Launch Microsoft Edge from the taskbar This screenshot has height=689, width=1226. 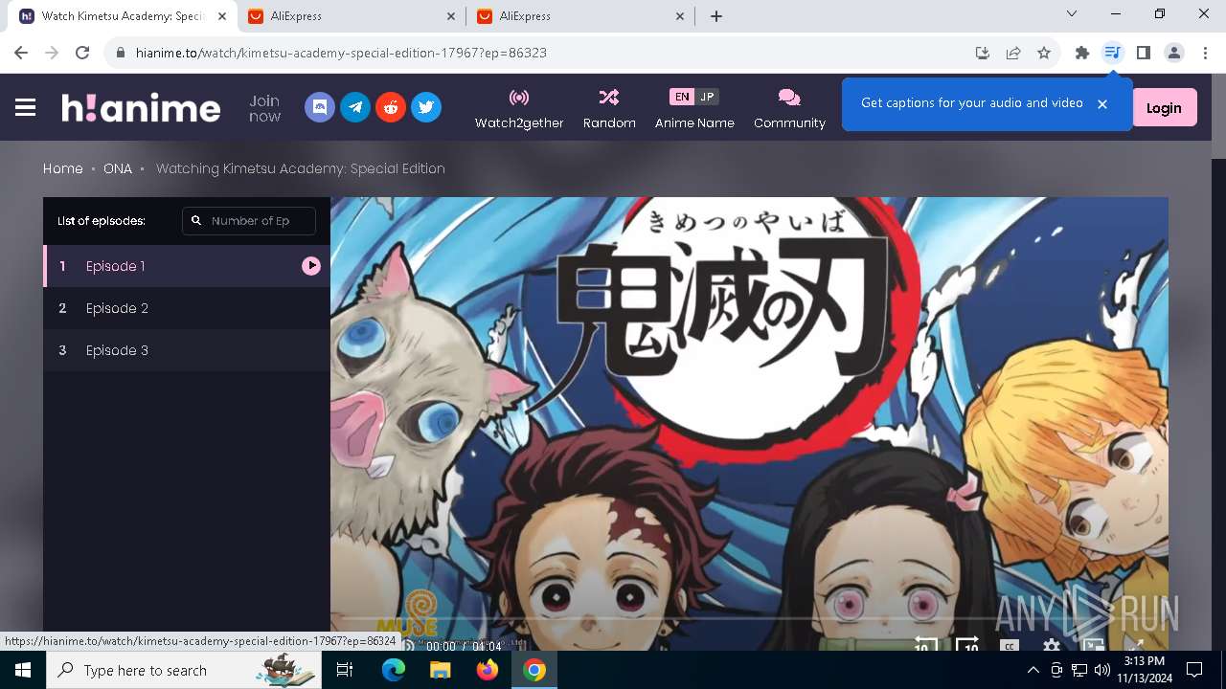(x=394, y=670)
